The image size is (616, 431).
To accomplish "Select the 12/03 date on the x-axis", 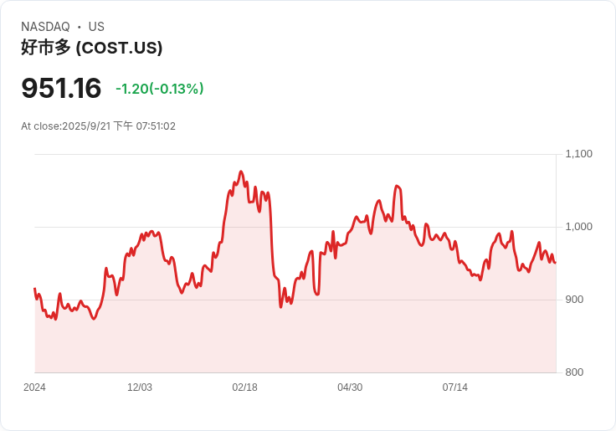I will [140, 387].
